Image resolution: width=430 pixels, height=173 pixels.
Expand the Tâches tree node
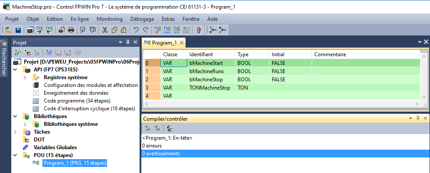point(16,132)
